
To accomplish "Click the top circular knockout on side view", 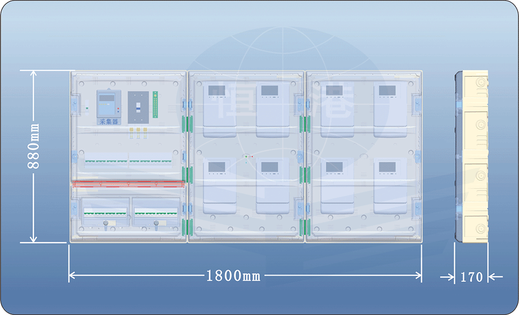I will [x=481, y=83].
